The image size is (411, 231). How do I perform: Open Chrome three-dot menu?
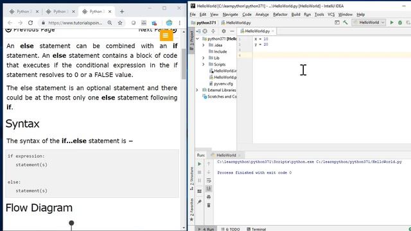click(180, 23)
